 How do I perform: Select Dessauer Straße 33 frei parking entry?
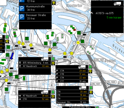pyautogui.click(x=35, y=17)
